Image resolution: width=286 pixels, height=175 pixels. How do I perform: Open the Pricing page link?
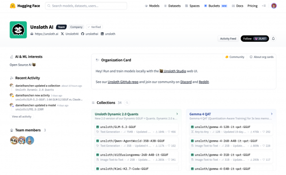pos(253,6)
